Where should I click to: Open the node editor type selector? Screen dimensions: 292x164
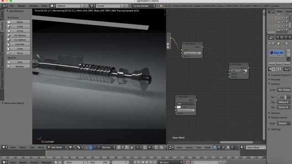pos(171,148)
